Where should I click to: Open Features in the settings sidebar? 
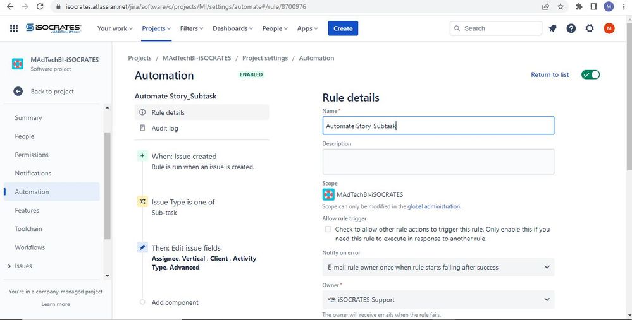tap(27, 210)
